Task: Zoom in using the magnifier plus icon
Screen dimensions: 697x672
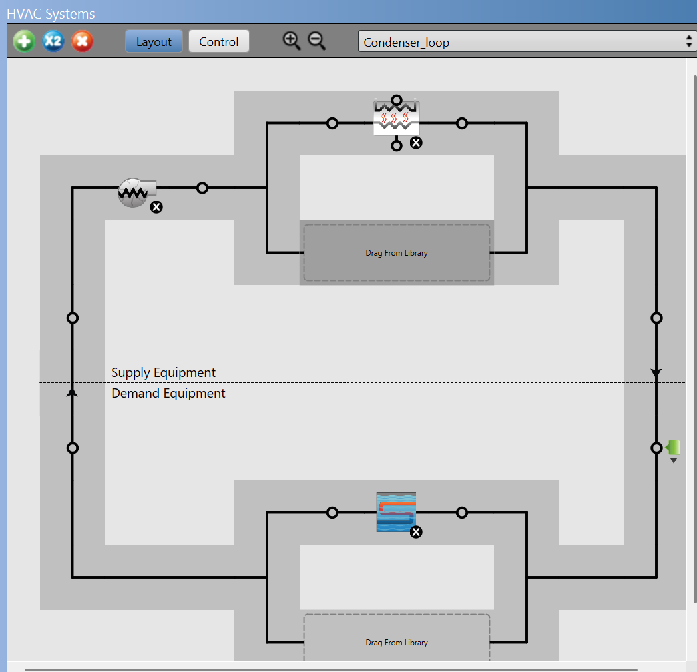Action: pyautogui.click(x=291, y=41)
